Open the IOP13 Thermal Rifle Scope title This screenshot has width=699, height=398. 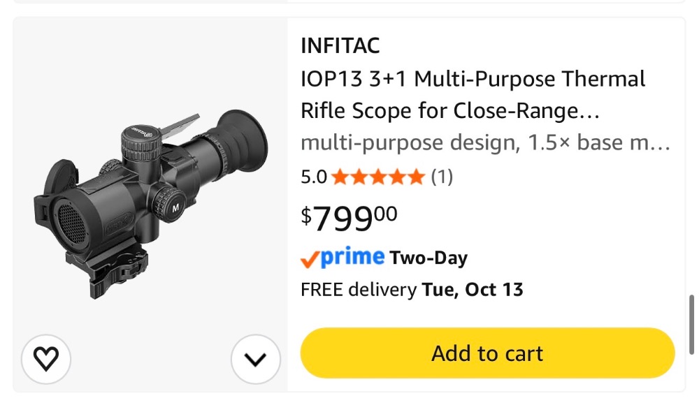tap(473, 95)
